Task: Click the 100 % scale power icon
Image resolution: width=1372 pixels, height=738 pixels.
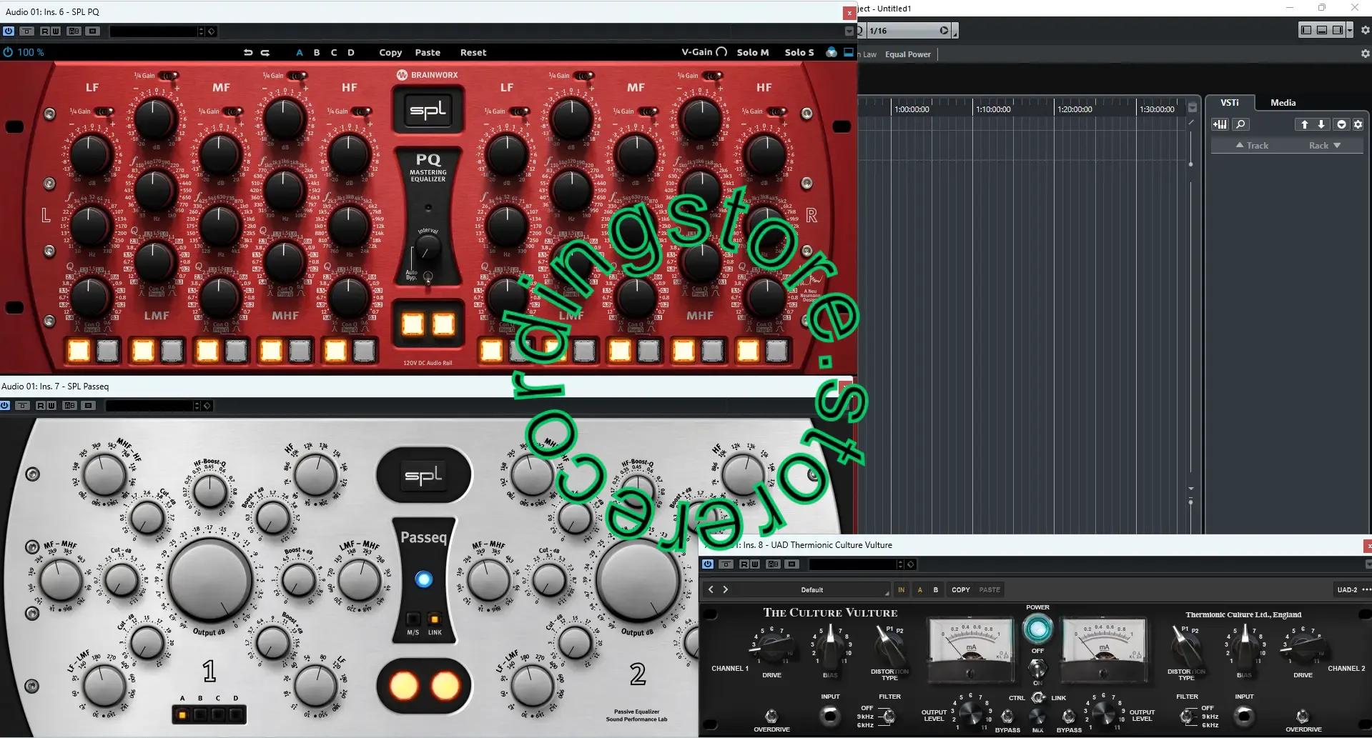Action: coord(8,52)
